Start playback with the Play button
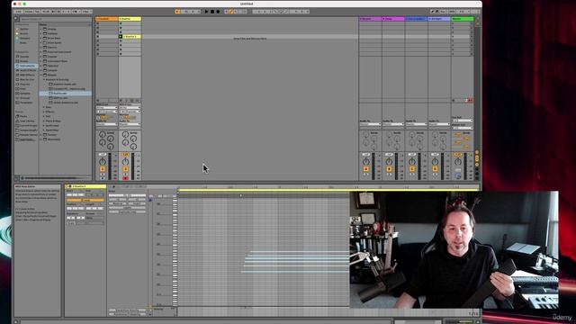 coord(206,12)
